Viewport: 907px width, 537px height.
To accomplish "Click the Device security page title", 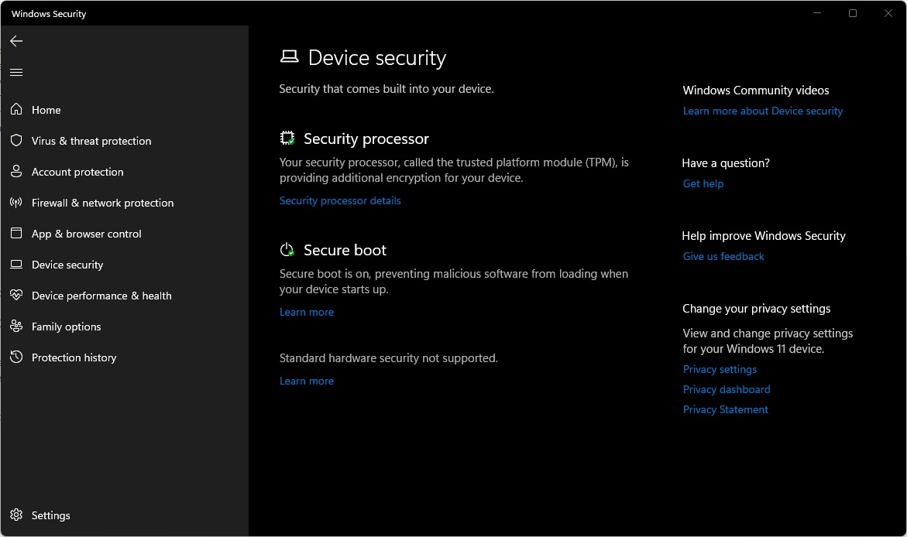I will point(377,58).
